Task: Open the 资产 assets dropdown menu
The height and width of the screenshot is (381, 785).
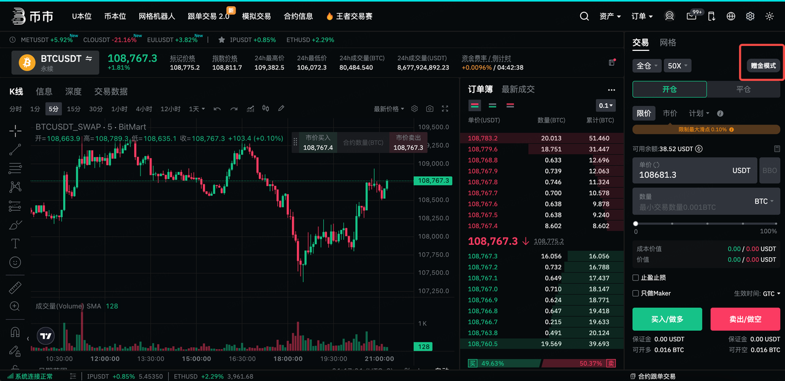Action: point(610,17)
